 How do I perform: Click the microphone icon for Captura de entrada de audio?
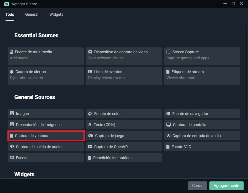168,136
